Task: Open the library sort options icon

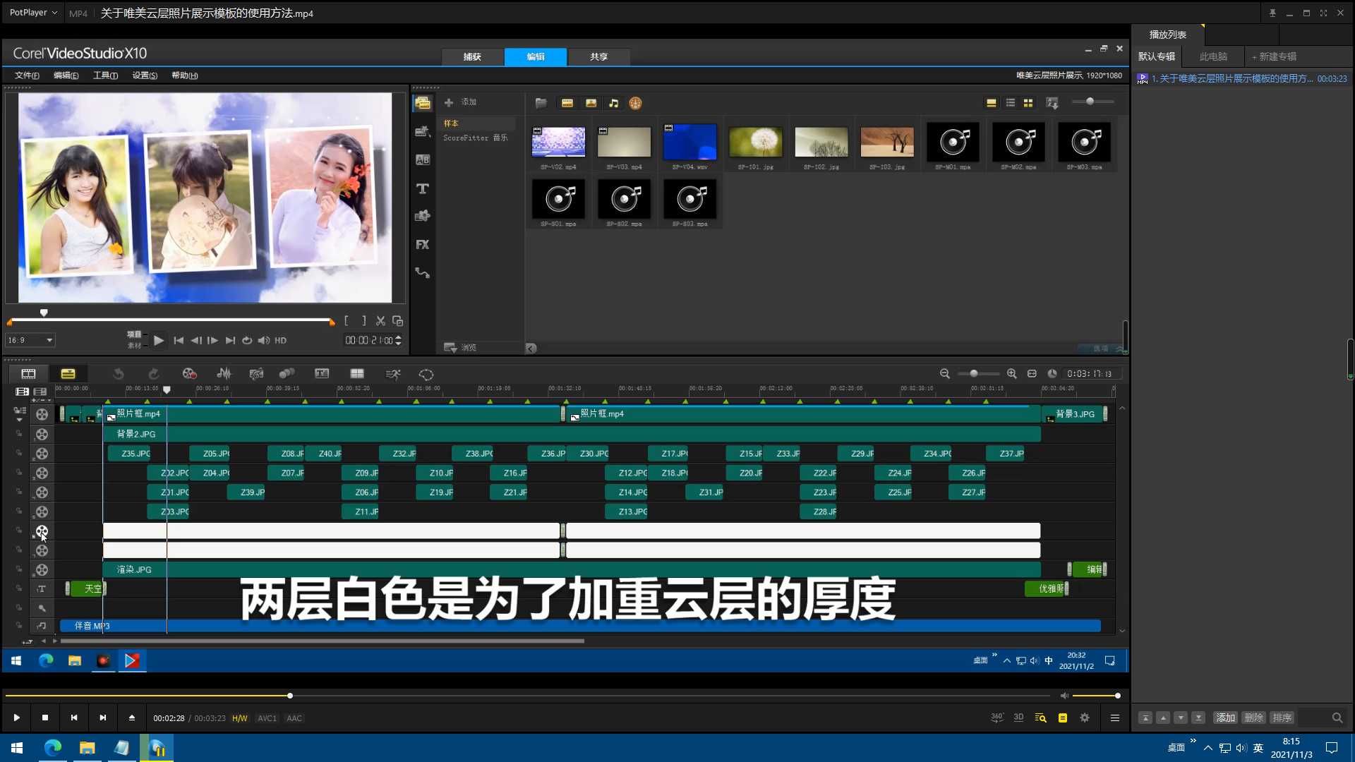Action: pyautogui.click(x=1052, y=103)
